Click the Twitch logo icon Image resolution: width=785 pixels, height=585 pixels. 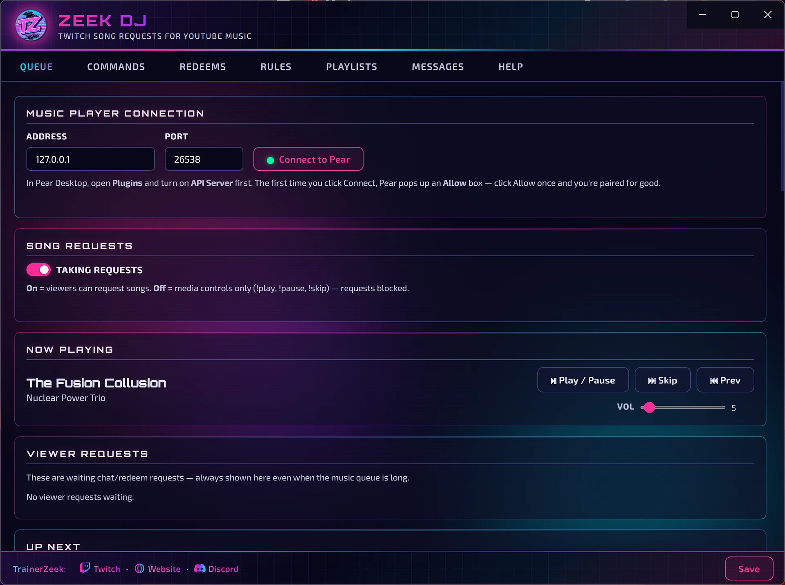pyautogui.click(x=85, y=568)
